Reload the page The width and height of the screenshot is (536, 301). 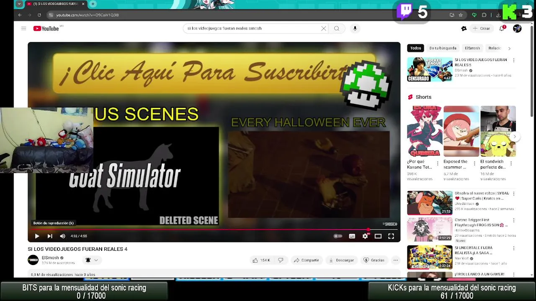pyautogui.click(x=39, y=15)
